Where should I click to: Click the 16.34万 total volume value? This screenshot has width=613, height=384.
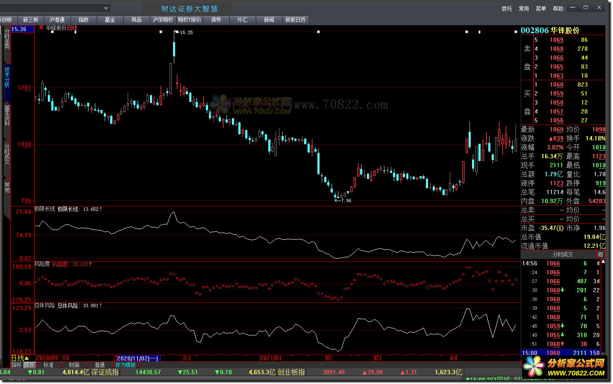(x=552, y=156)
